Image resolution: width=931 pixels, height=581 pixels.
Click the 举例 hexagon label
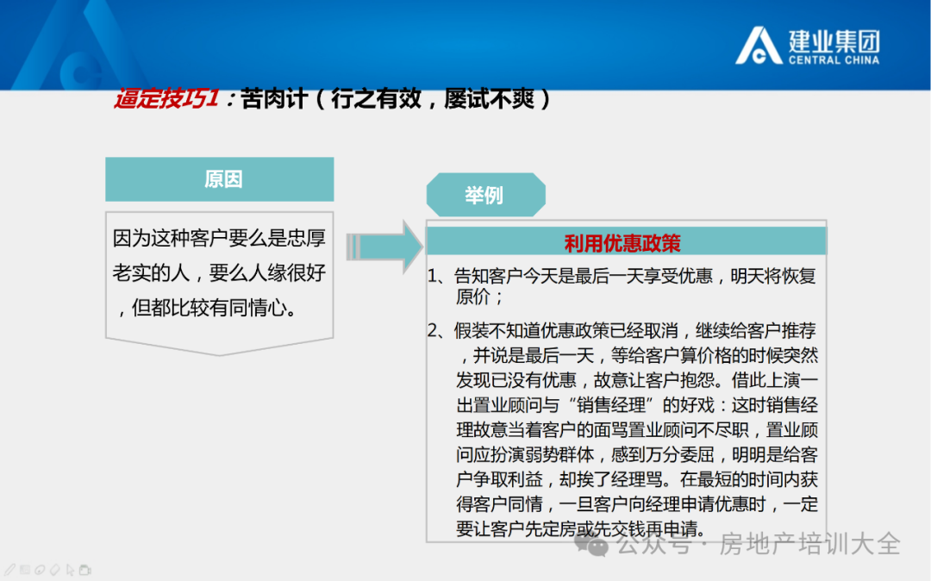[x=485, y=195]
